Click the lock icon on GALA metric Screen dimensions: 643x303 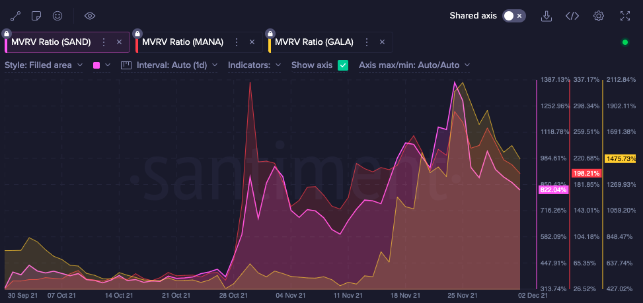pyautogui.click(x=270, y=33)
